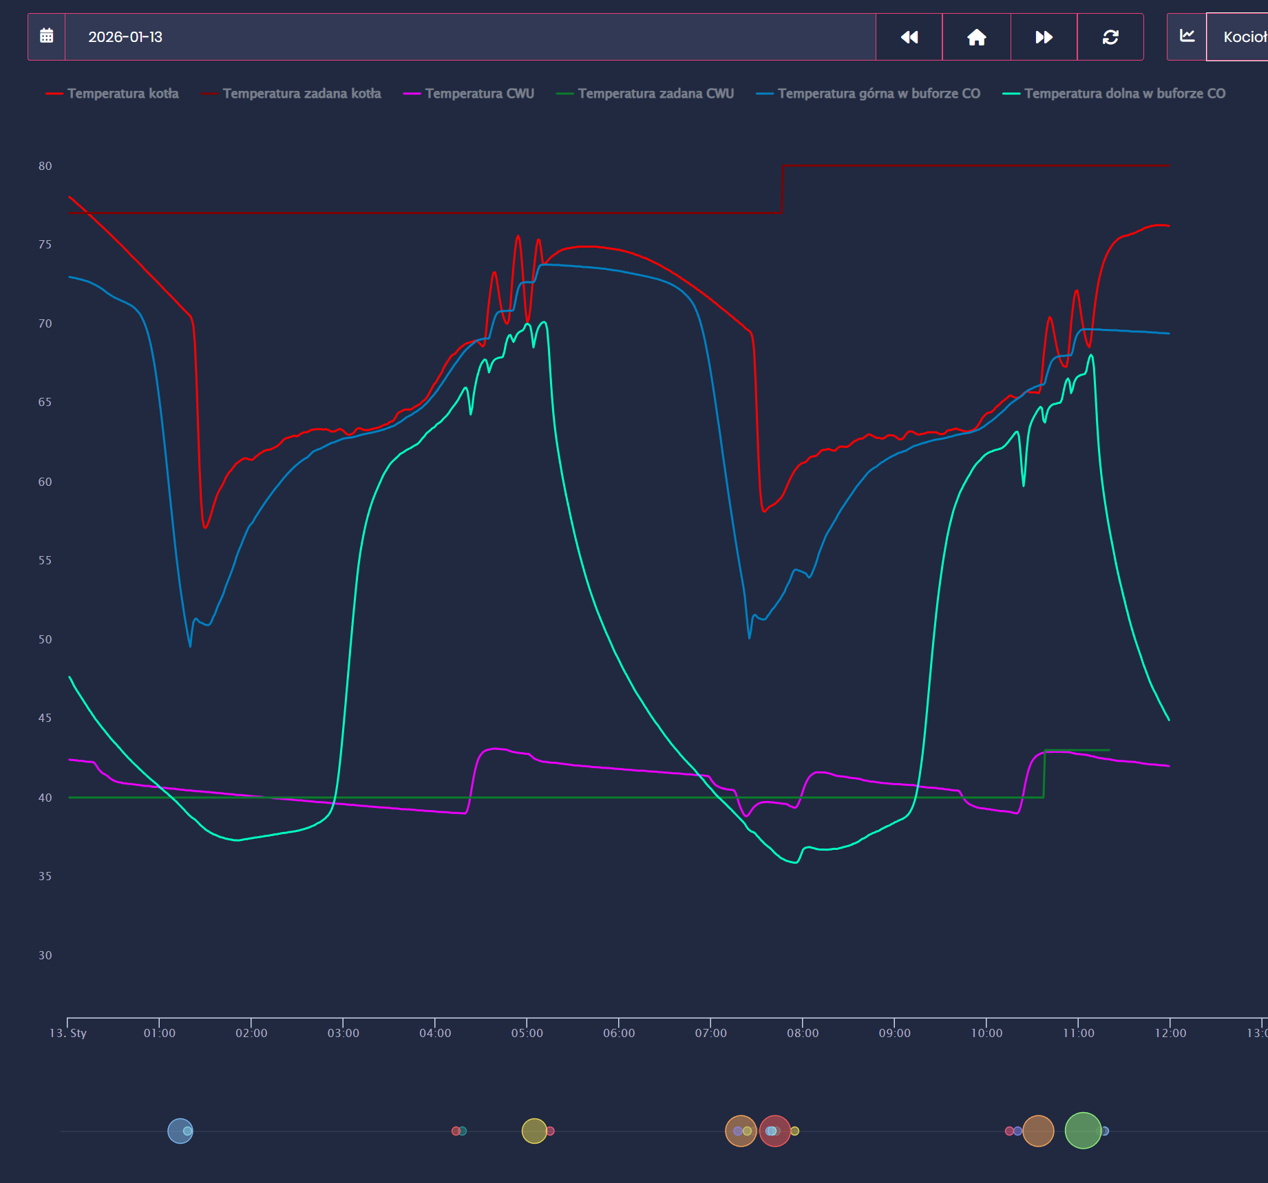Screen dimensions: 1268x1183
Task: Select the first large orange event bubble
Action: 739,1131
